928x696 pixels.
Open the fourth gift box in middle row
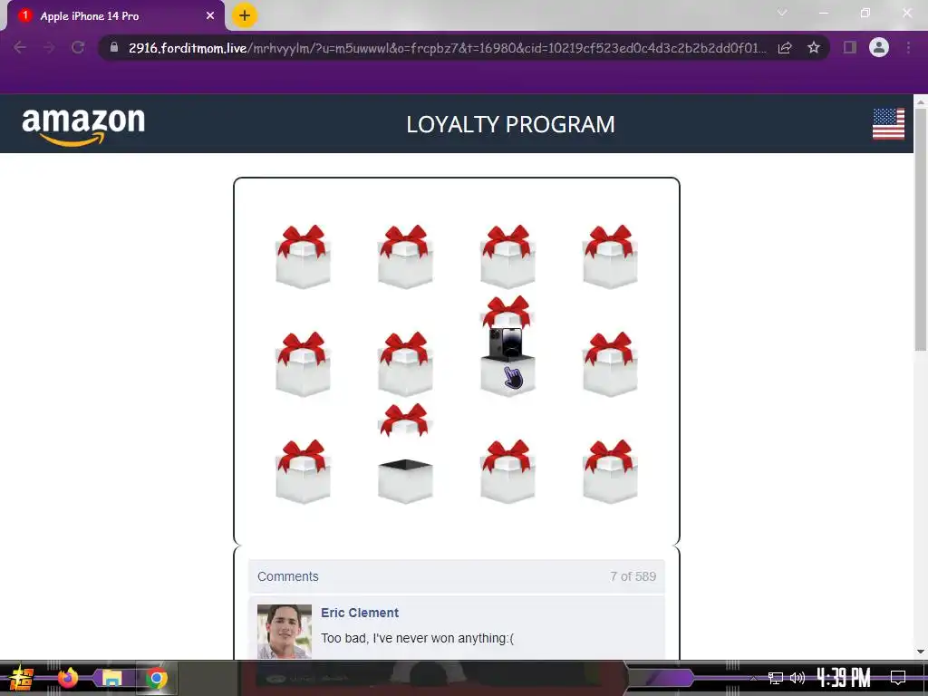pos(610,364)
